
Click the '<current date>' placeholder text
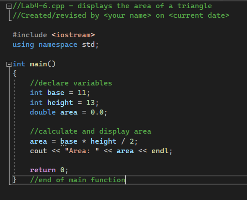[x=199, y=15]
